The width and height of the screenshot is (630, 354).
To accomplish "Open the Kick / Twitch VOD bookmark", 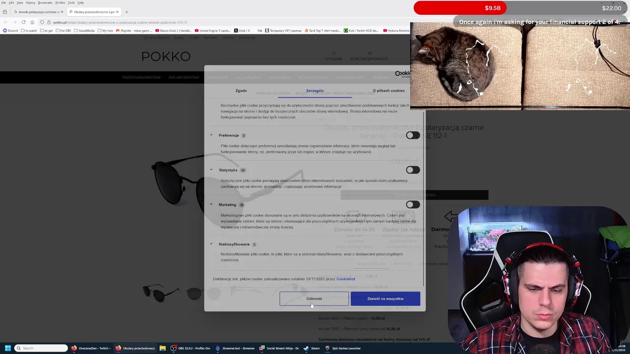I will 361,30.
